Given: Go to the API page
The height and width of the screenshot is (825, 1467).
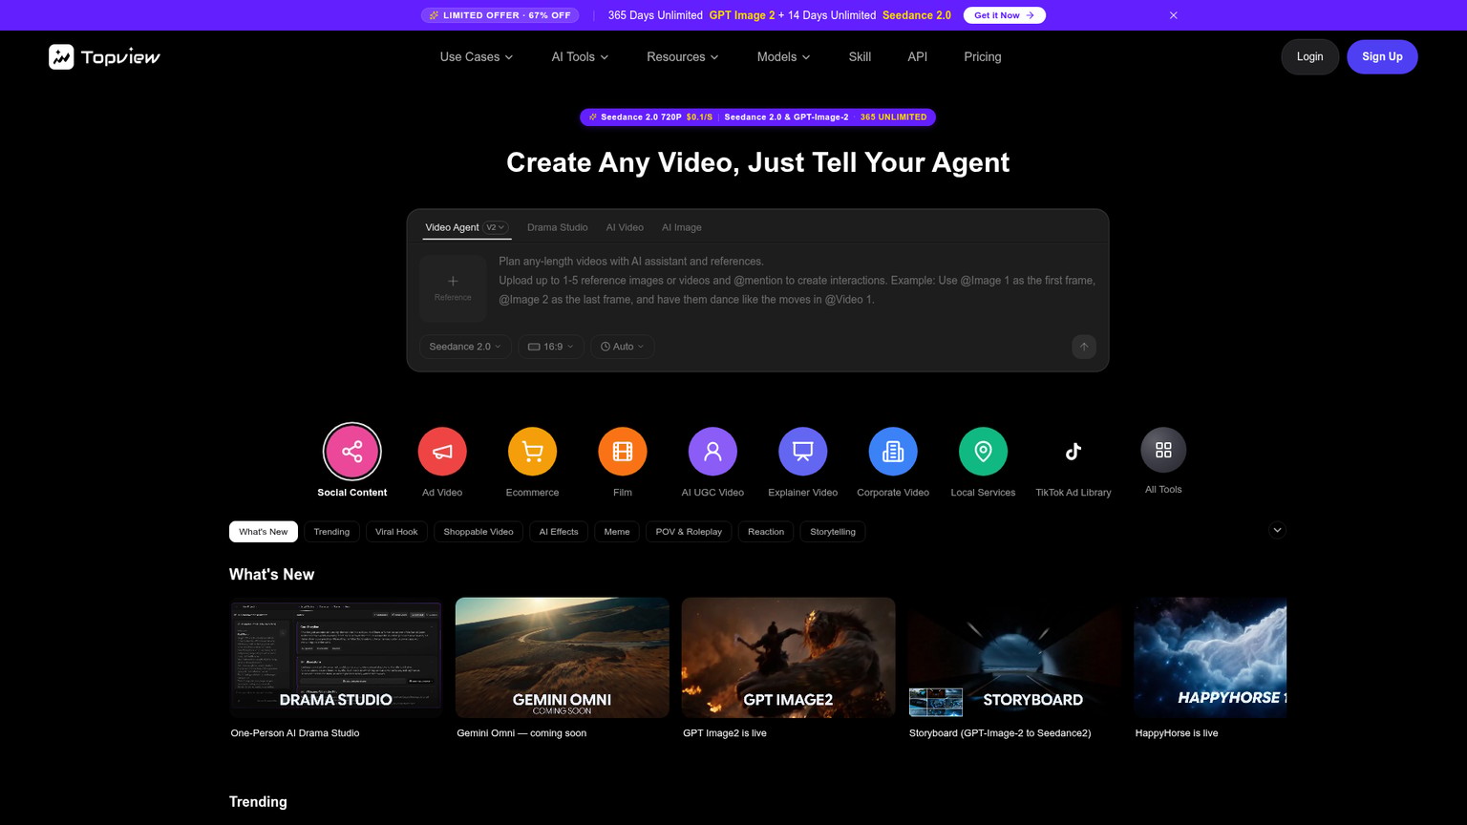Looking at the screenshot, I should 918,57.
